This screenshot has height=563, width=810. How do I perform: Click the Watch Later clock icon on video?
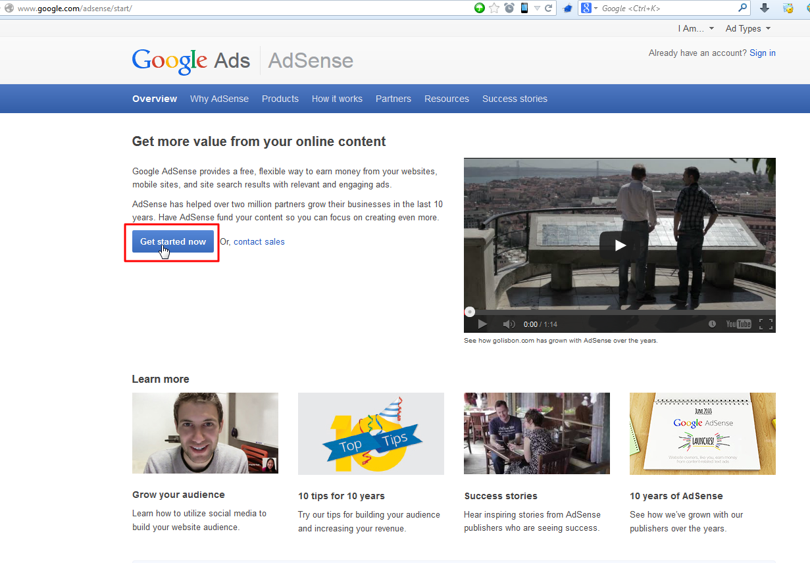click(x=713, y=324)
